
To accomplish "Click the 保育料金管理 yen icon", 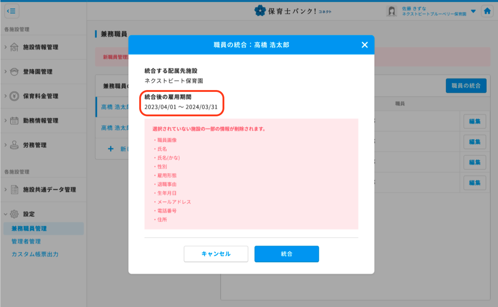I will (14, 96).
